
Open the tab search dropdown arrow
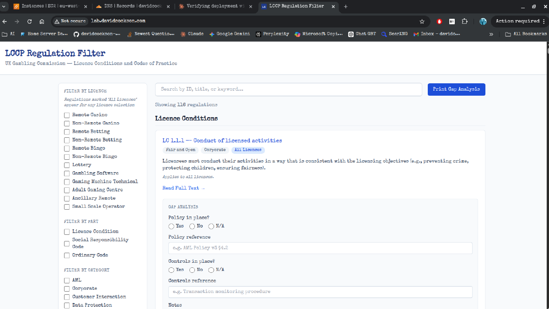click(4, 6)
